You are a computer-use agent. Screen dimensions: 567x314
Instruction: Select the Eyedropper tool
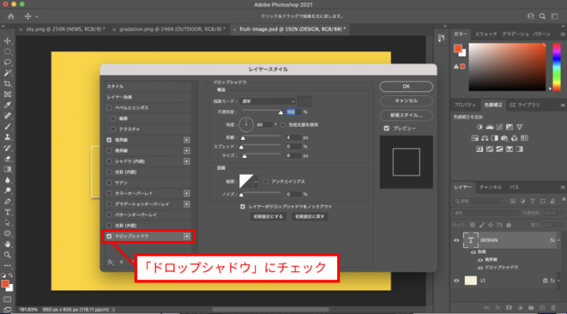7,105
